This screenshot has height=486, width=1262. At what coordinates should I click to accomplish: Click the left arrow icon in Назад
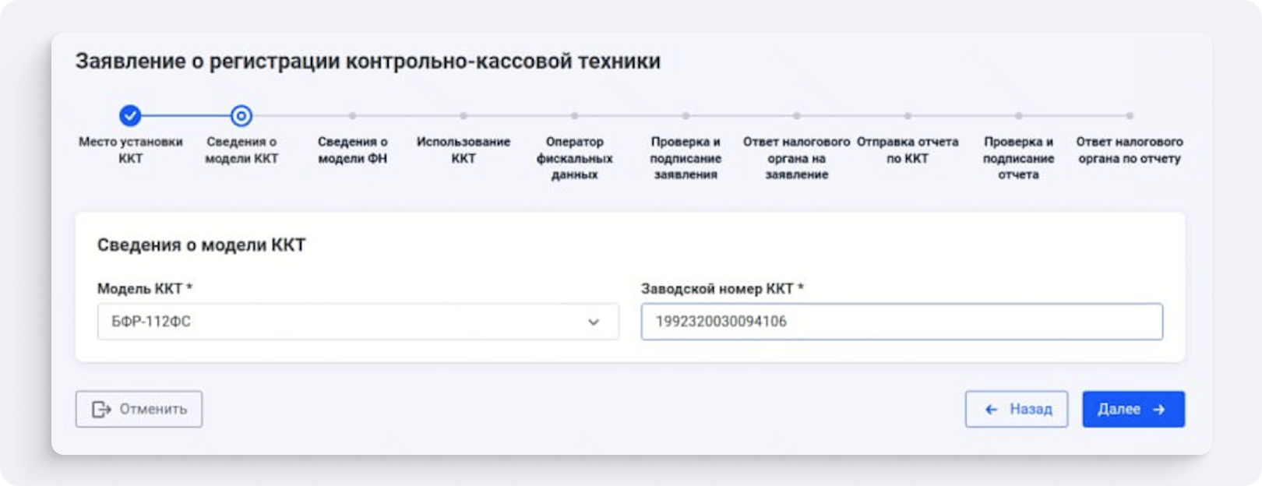point(991,410)
